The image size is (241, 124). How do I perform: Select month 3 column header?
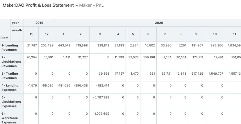[x=100, y=34]
